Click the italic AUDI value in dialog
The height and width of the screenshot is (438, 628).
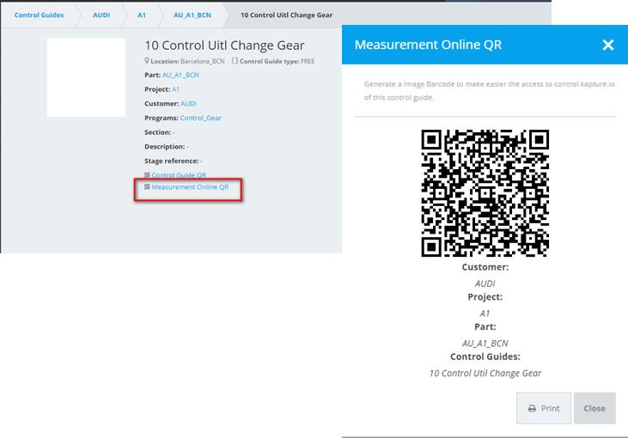[485, 283]
